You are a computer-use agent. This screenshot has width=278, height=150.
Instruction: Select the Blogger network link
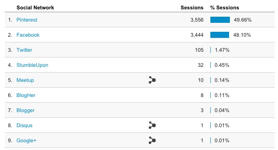26,110
